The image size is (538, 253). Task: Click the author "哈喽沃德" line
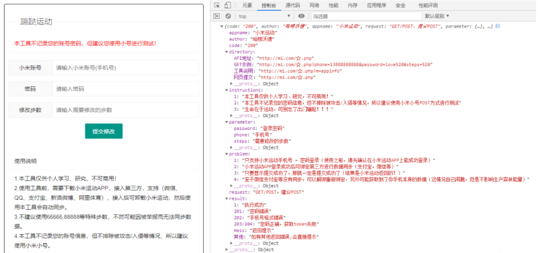point(252,39)
